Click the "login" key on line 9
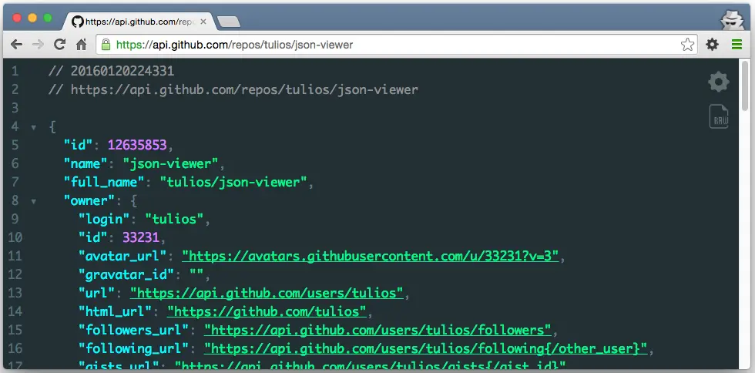The image size is (755, 373). coord(105,220)
